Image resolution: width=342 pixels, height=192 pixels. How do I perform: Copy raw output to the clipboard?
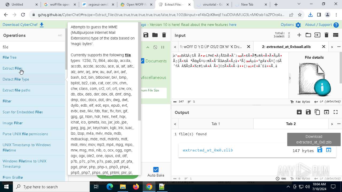pos(317,112)
